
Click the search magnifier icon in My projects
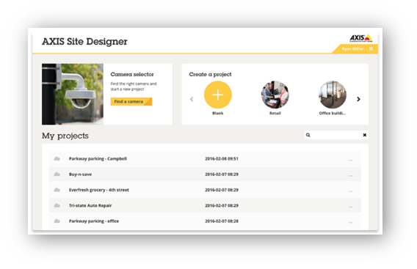pyautogui.click(x=308, y=135)
